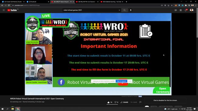Bookmark this page with the star
This screenshot has height=111, width=198.
point(172,5)
